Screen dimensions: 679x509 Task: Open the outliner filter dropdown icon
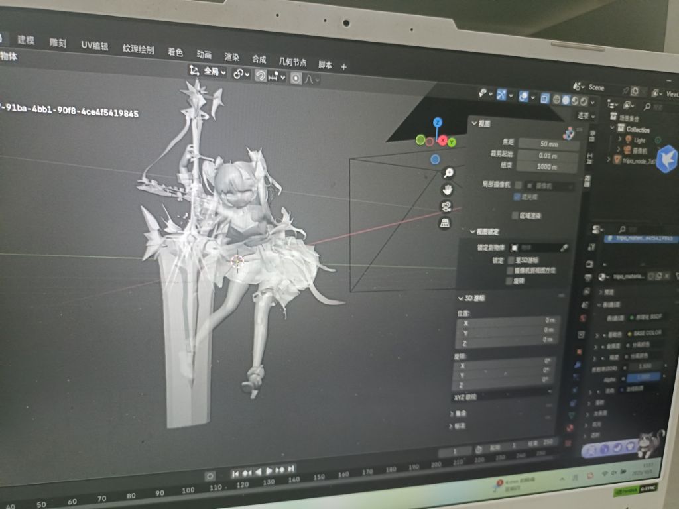pos(627,105)
